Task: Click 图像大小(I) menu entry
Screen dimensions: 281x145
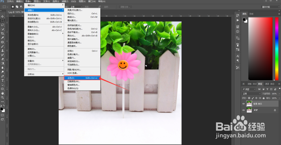Action: [44, 27]
